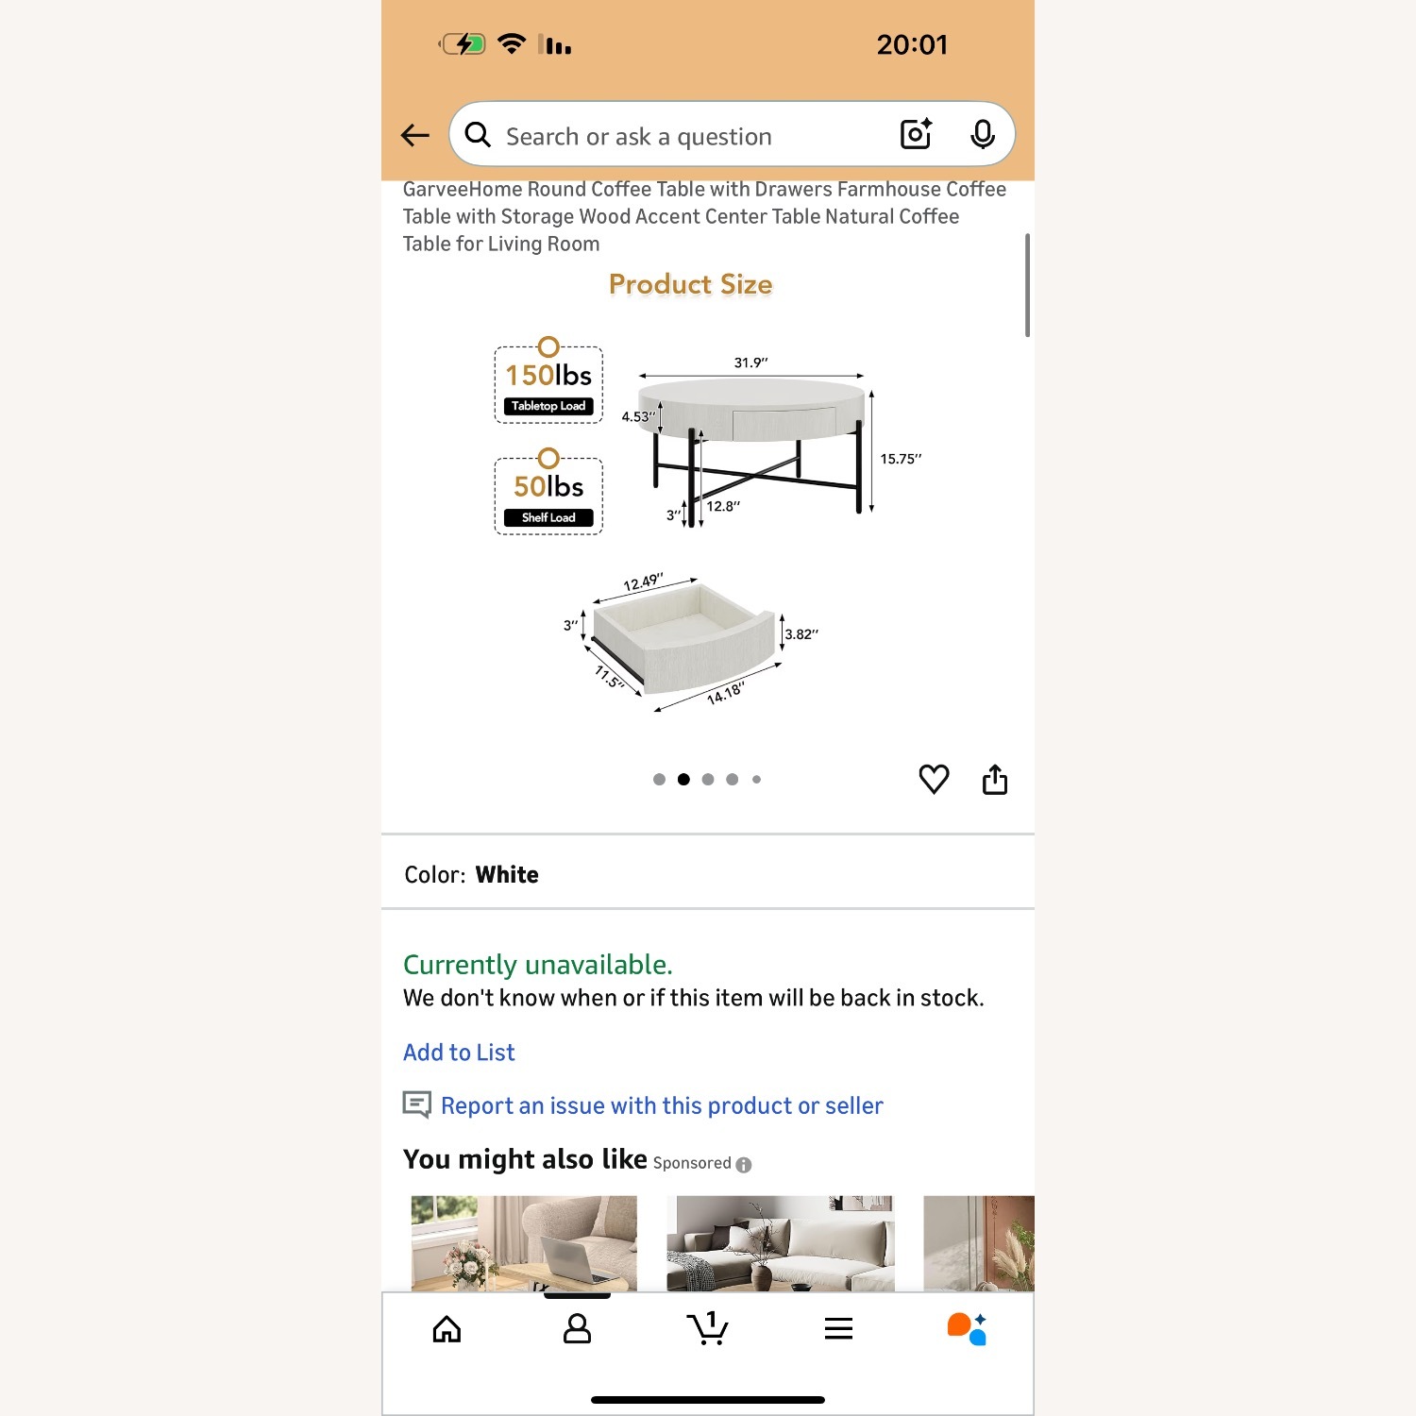Select the fourth image carousel dot
This screenshot has width=1416, height=1416.
pos(733,780)
